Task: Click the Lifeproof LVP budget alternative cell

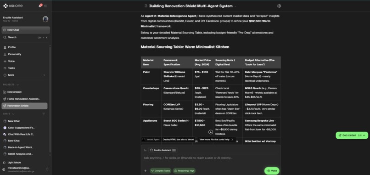Action: coord(262,109)
